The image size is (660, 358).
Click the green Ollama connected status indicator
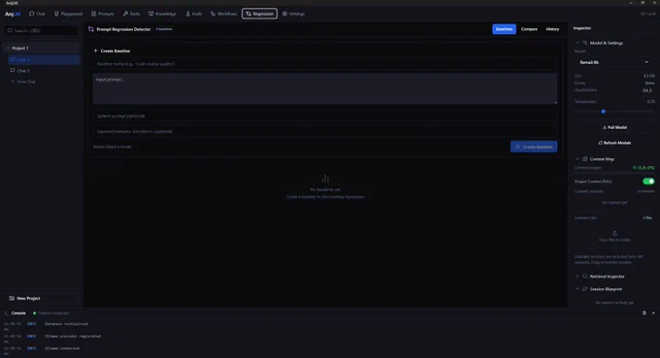coord(35,313)
